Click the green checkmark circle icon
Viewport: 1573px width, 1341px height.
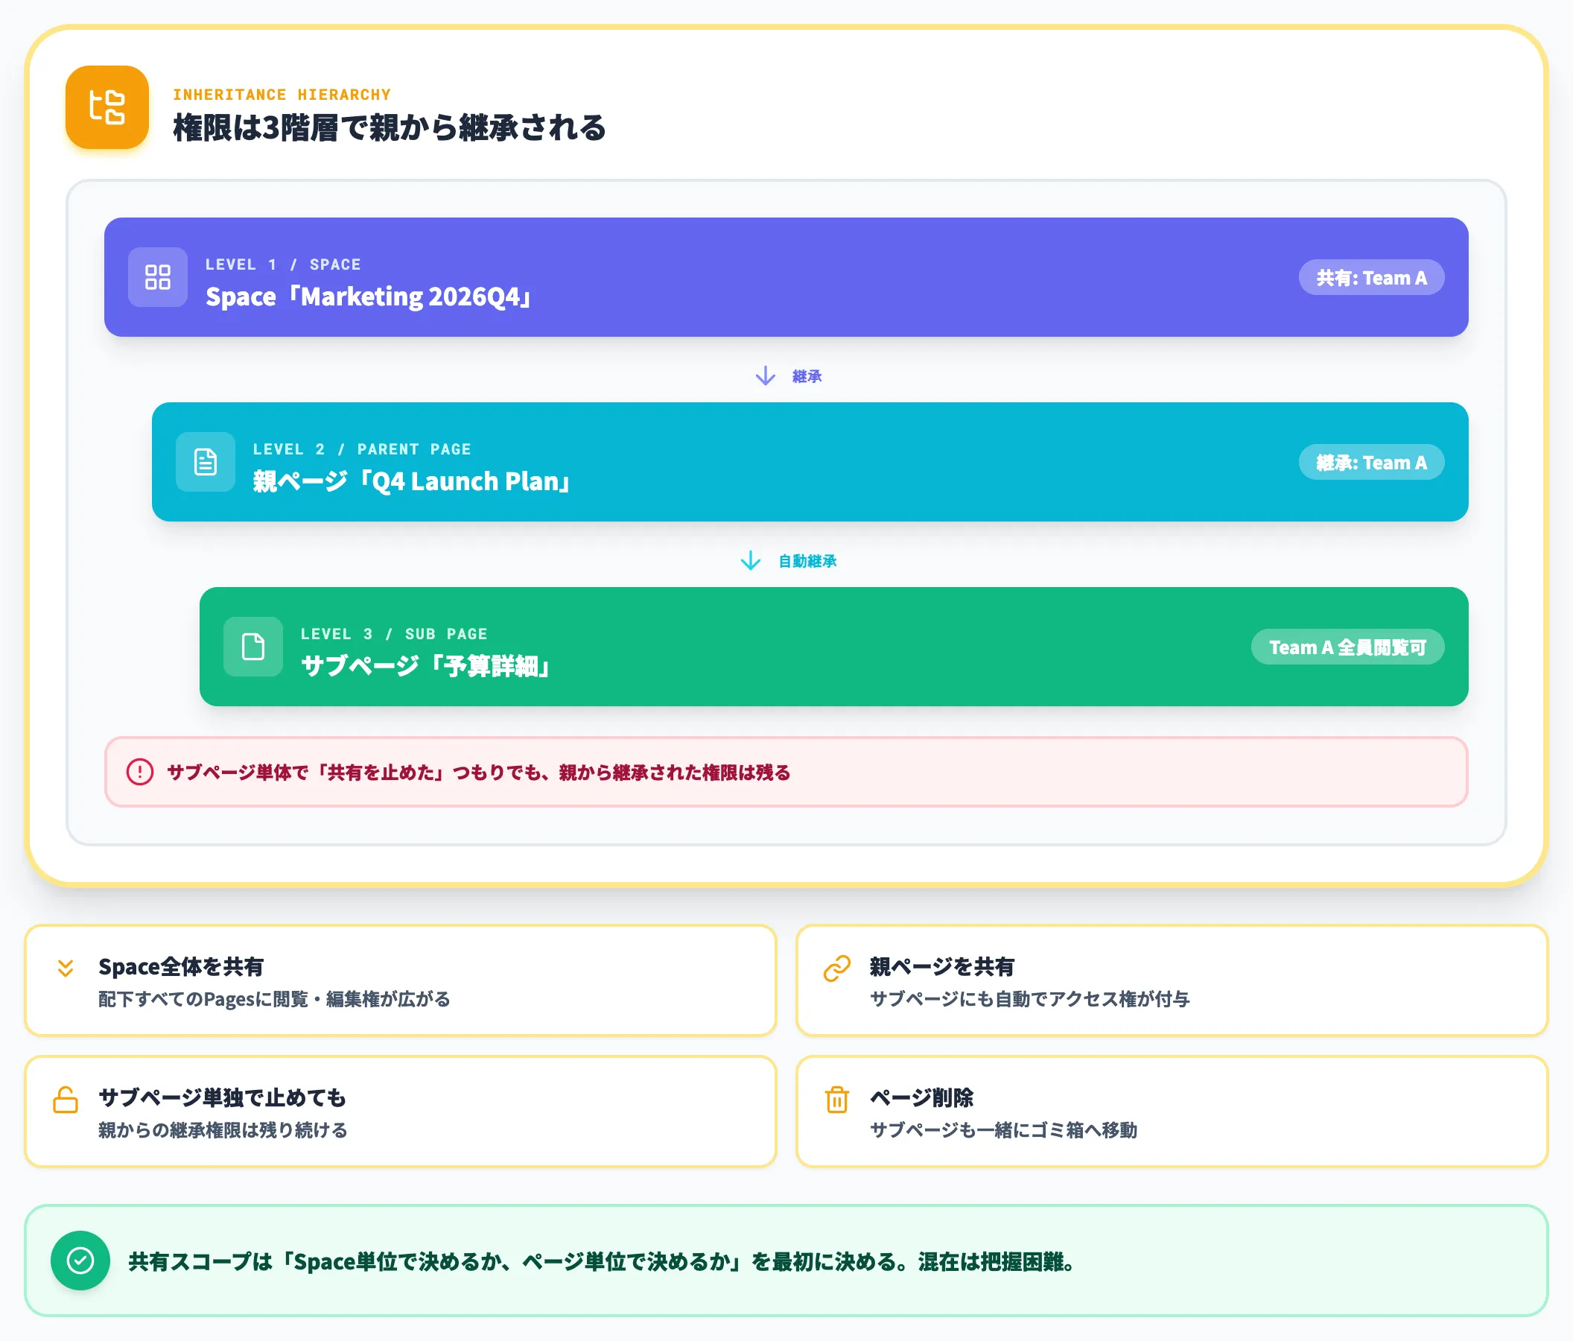80,1261
